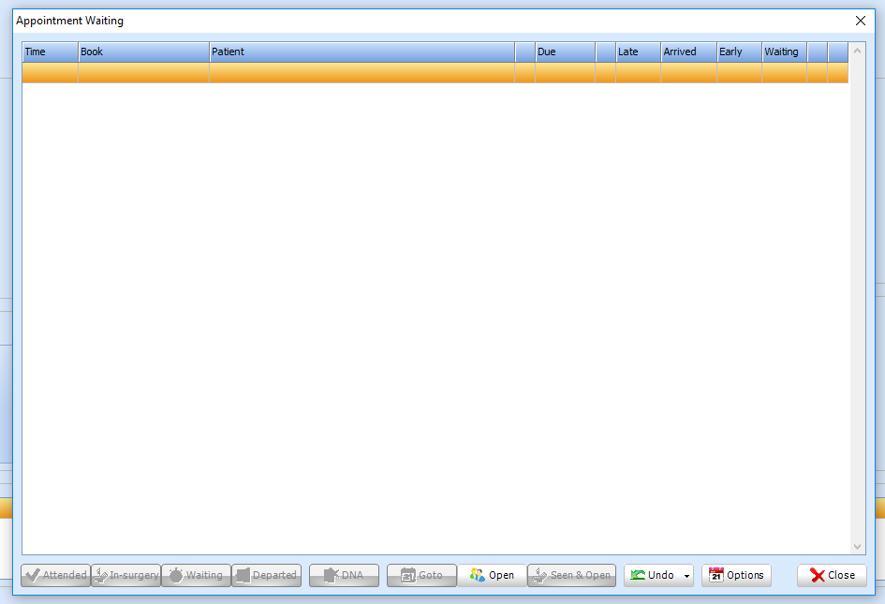Open the Options calendar button
Image resolution: width=885 pixels, height=604 pixels.
pyautogui.click(x=736, y=575)
